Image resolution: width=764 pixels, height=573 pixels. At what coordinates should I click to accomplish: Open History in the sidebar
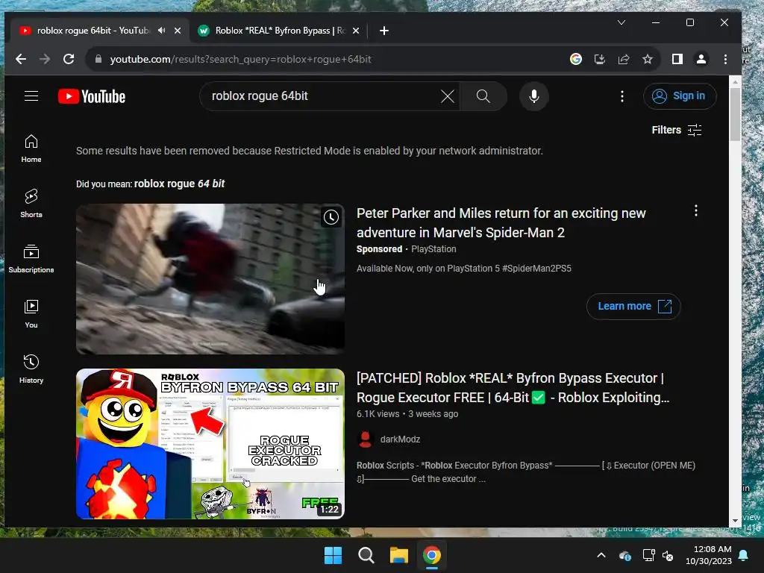click(31, 369)
